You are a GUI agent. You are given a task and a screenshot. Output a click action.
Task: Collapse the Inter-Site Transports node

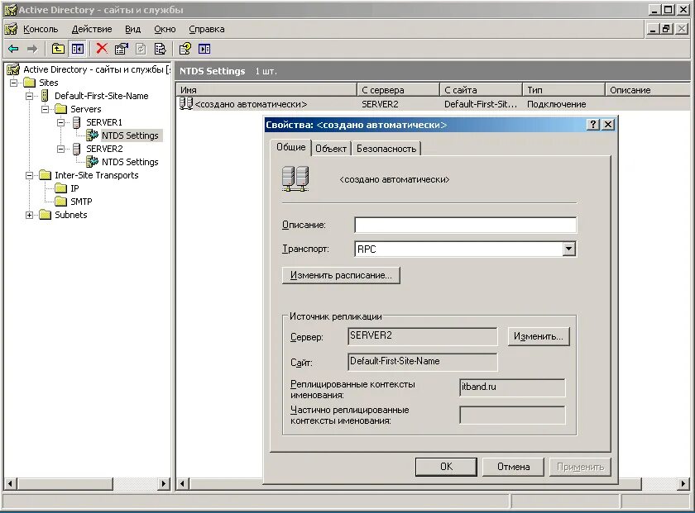29,175
